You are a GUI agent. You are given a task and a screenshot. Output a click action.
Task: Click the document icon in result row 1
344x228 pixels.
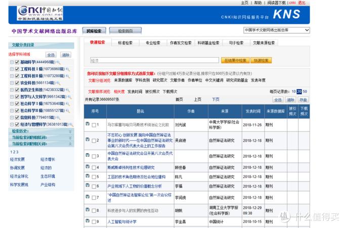[x=88, y=124]
